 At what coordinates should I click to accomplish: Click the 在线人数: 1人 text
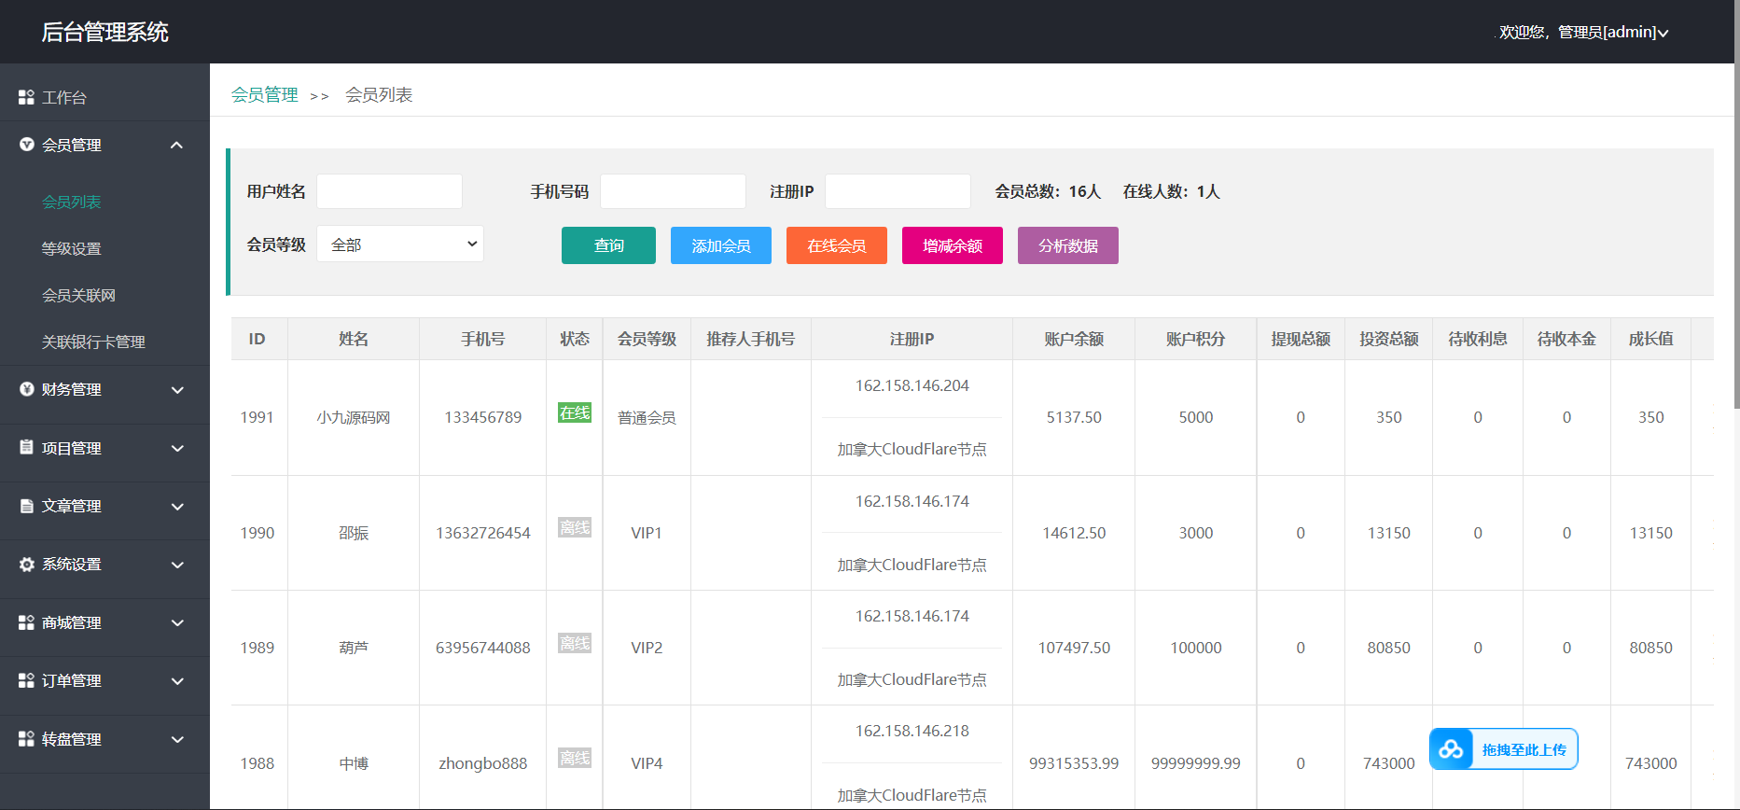tap(1171, 191)
